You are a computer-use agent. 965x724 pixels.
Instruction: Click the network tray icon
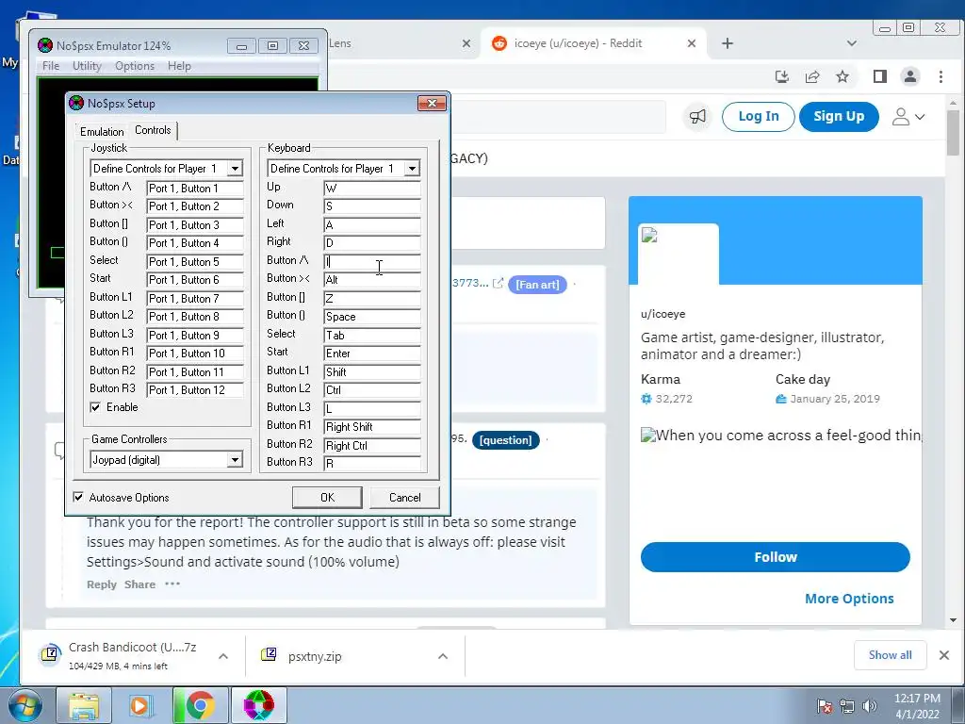point(847,706)
